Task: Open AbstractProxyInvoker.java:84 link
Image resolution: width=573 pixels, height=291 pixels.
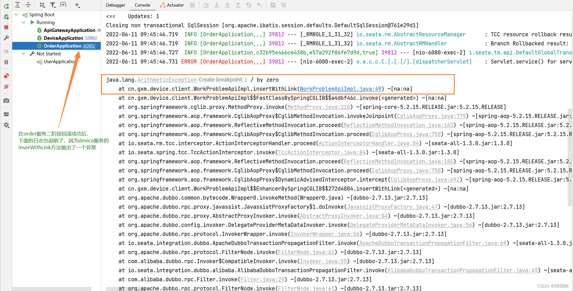Action: point(344,216)
